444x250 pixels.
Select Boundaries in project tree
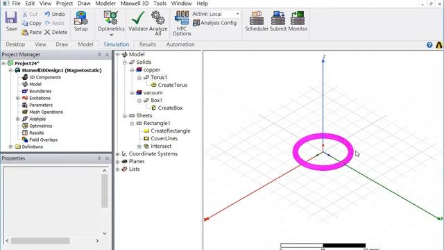click(40, 91)
